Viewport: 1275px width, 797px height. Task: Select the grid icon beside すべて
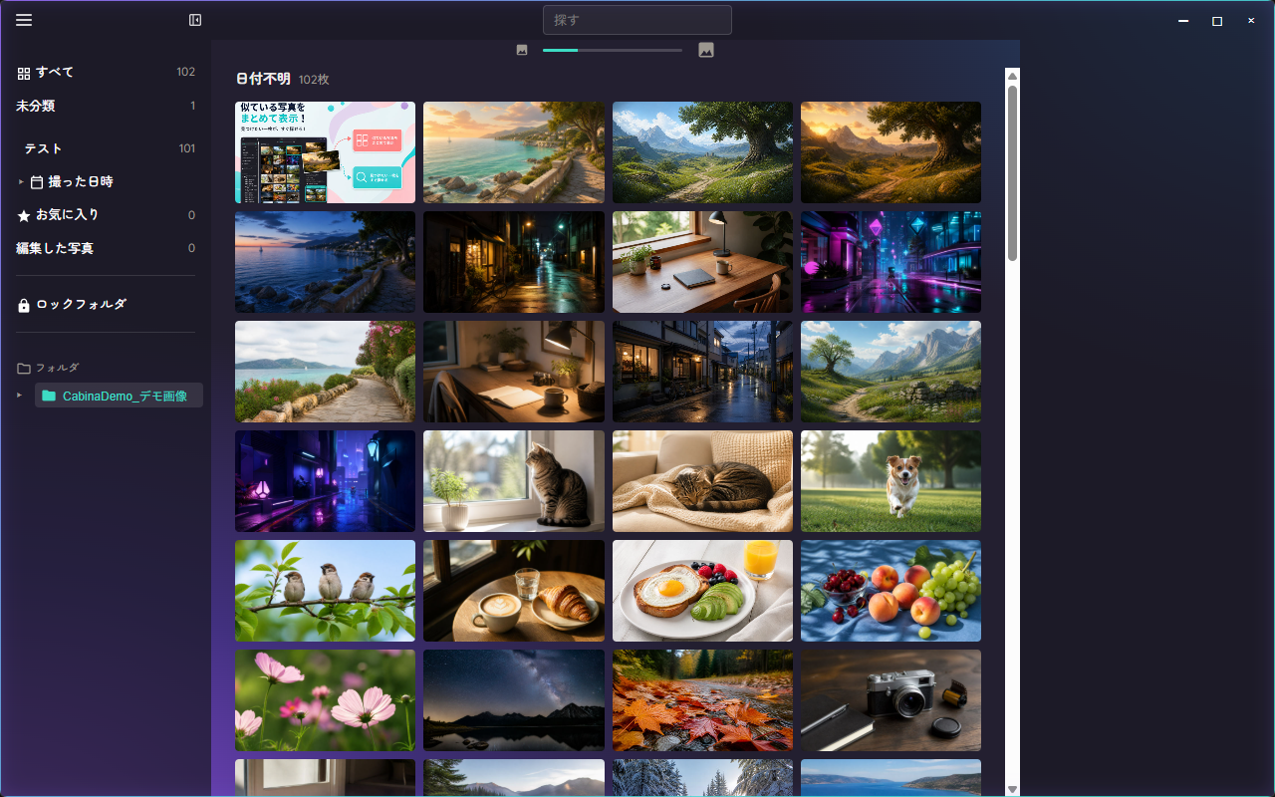(x=24, y=73)
